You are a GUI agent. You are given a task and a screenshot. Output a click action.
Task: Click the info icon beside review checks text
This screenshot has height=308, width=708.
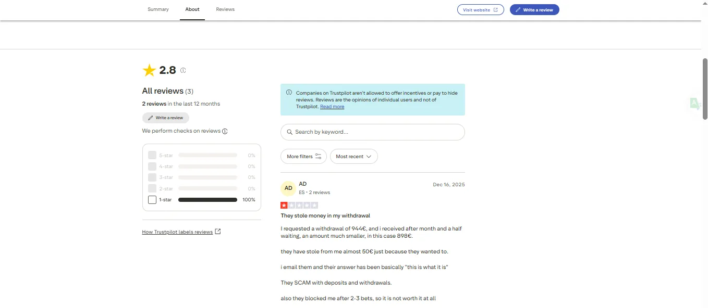[x=225, y=131]
